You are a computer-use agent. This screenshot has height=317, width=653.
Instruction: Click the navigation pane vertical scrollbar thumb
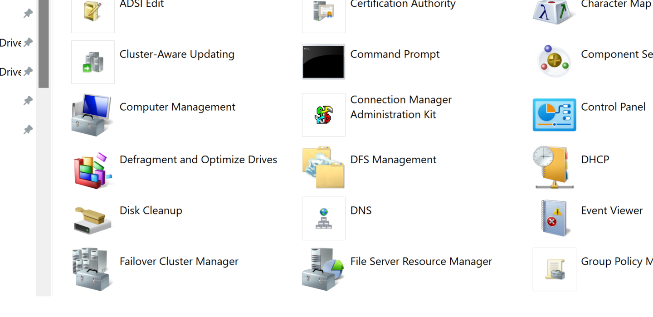tap(44, 44)
